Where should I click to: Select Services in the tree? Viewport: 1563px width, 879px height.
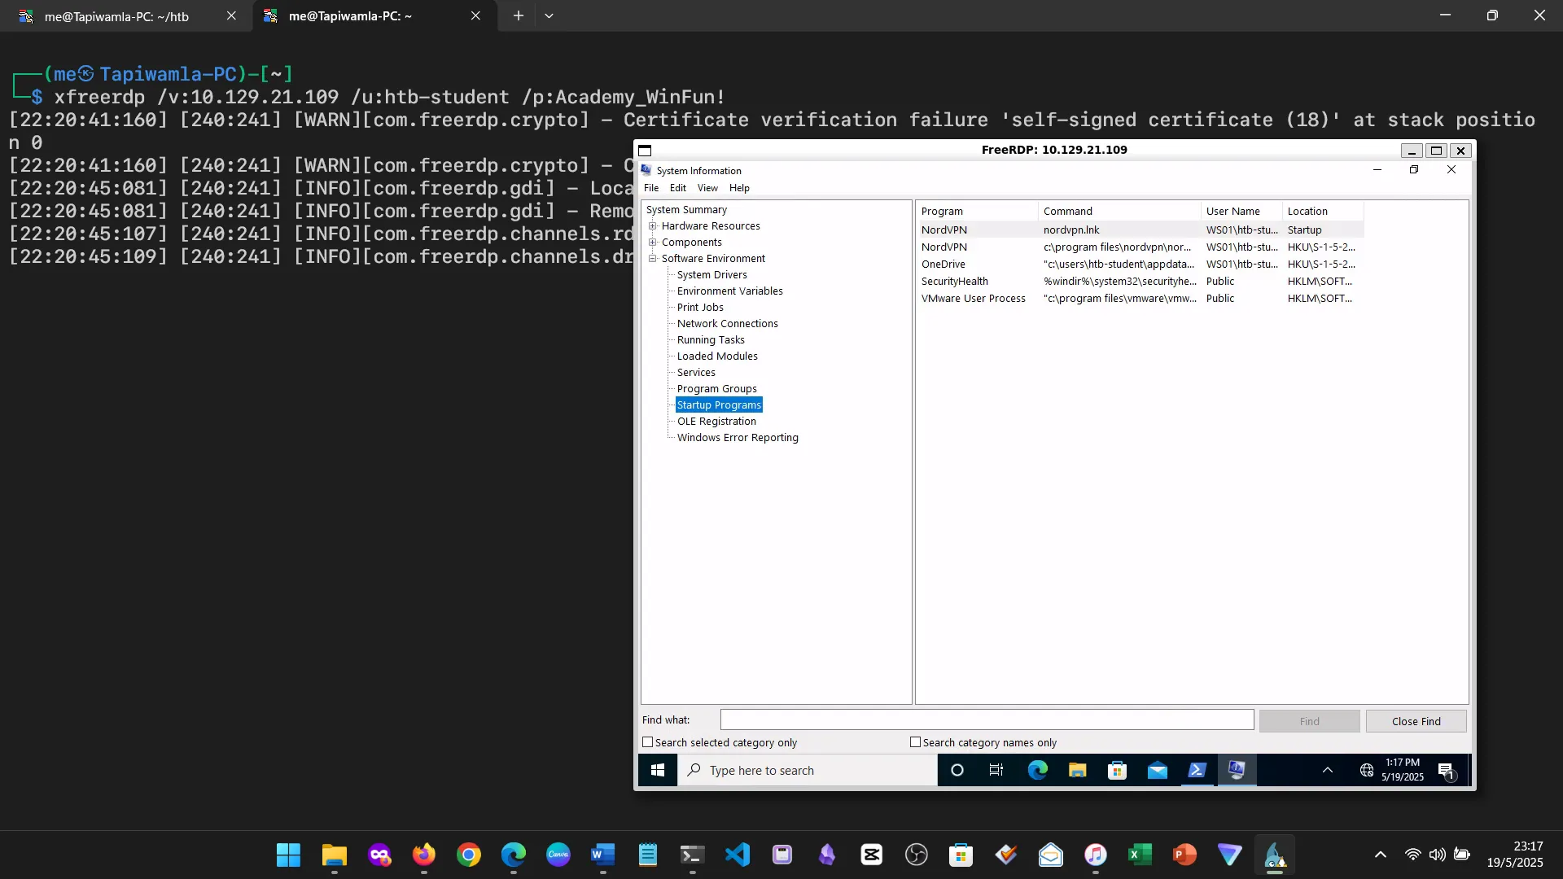[696, 373]
